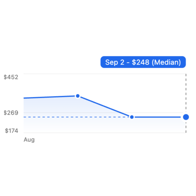
Task: Click the bottom axis line beside $174
Action: [105, 133]
